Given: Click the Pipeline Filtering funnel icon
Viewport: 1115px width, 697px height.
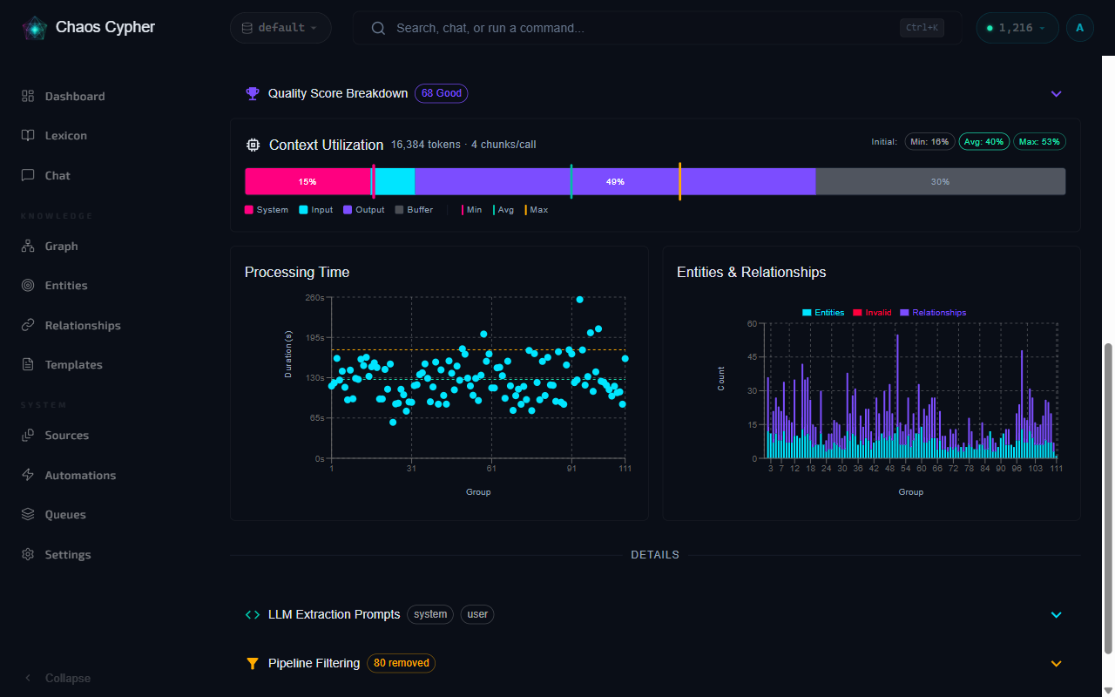Looking at the screenshot, I should 253,663.
